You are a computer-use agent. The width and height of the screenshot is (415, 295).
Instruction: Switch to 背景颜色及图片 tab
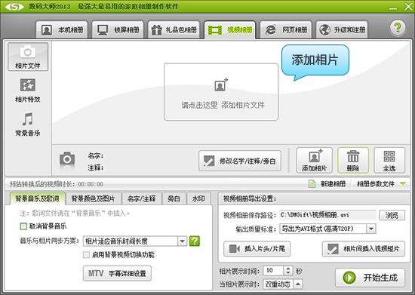pos(93,198)
